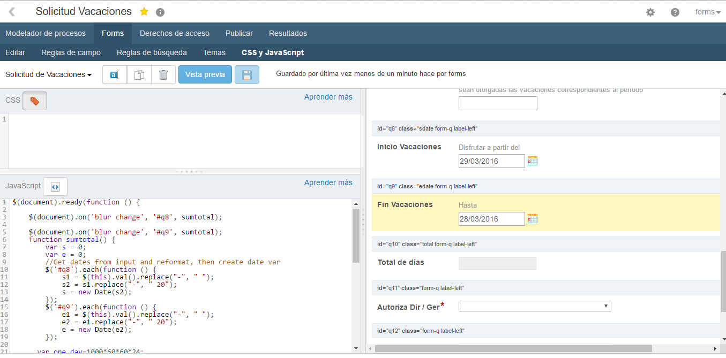
Task: Click the Fin Vacaciones label
Action: 405,204
